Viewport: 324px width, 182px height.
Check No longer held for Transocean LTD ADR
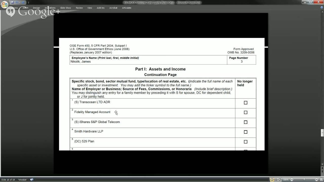click(246, 103)
